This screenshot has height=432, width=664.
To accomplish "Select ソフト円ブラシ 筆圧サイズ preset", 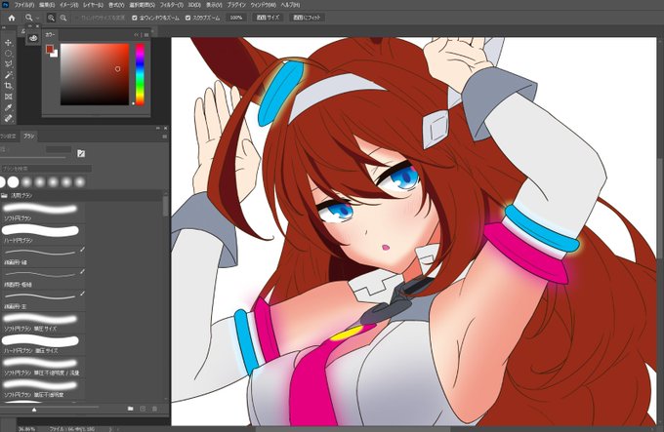I will click(42, 322).
